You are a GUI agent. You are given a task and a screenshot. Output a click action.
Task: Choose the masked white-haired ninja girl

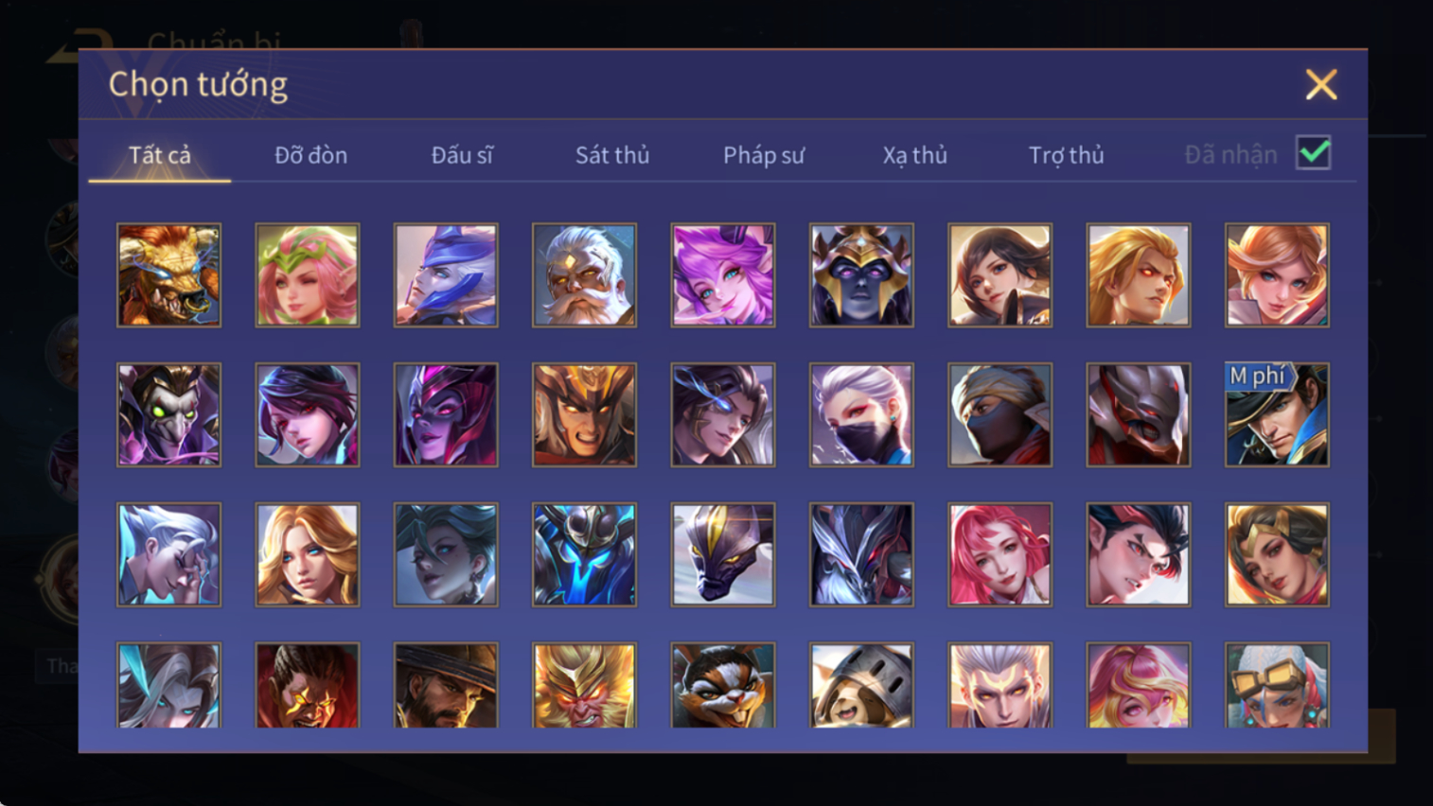tap(861, 414)
